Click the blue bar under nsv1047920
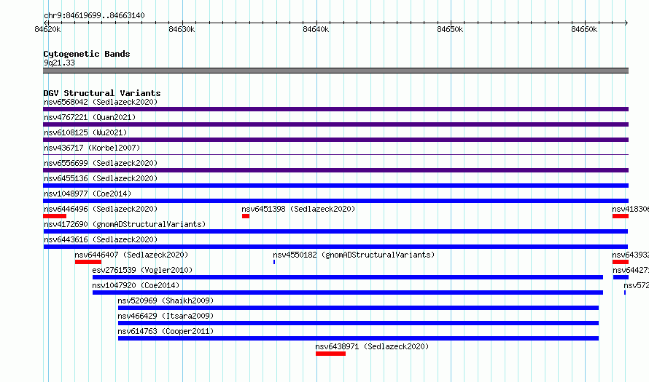The width and height of the screenshot is (649, 382). coord(348,293)
